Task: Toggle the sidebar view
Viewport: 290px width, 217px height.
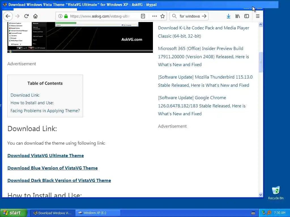Action: pyautogui.click(x=247, y=16)
